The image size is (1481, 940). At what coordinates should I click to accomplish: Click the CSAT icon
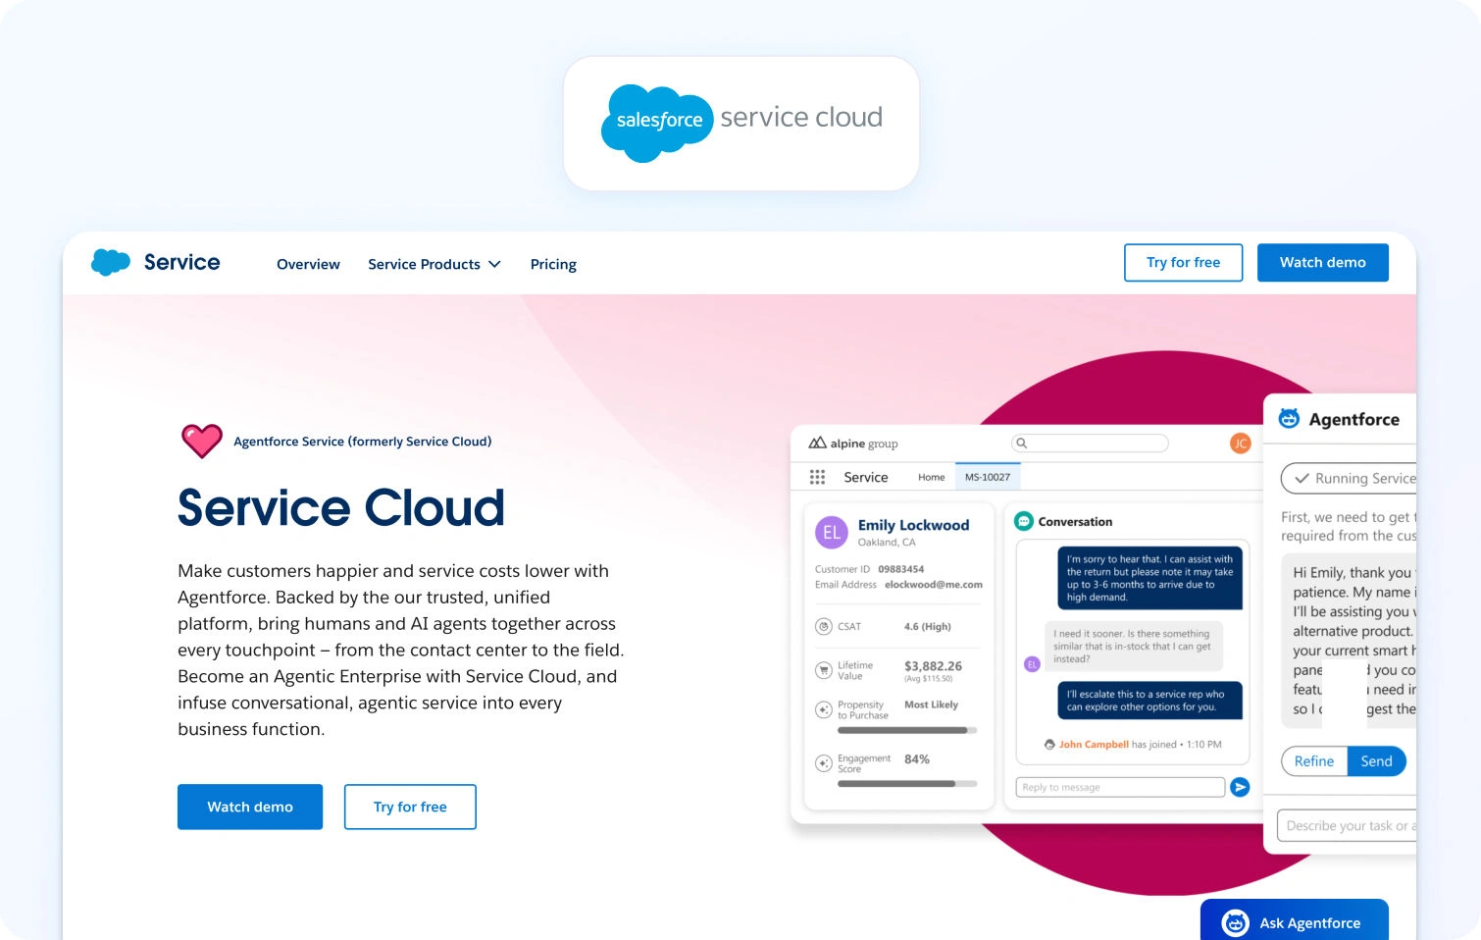[824, 627]
